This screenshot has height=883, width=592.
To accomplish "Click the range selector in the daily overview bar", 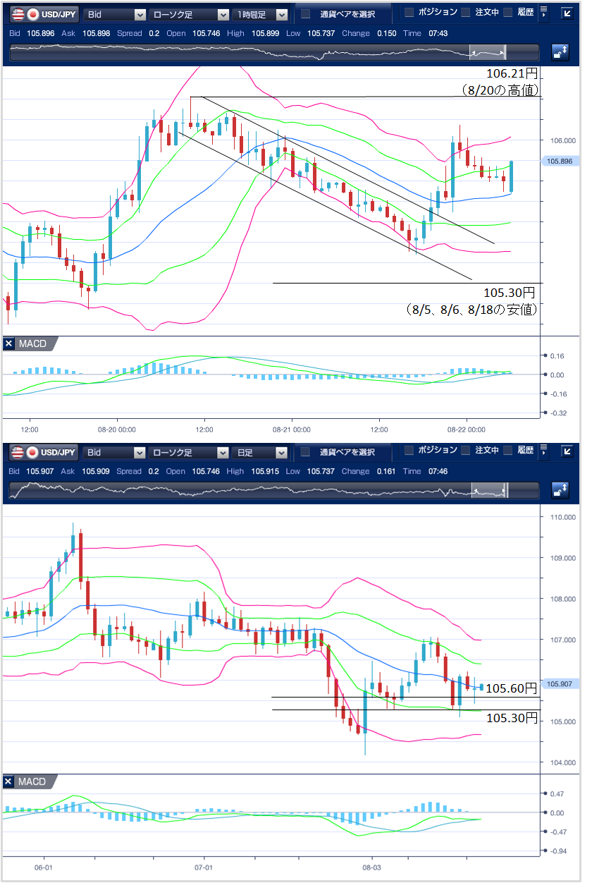I will [x=488, y=490].
